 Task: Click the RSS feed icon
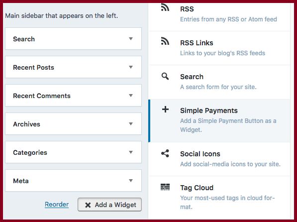tap(165, 7)
